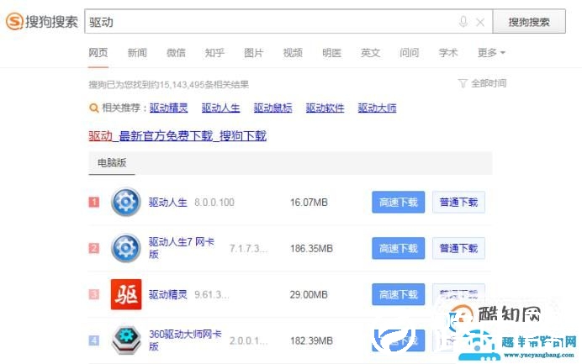This screenshot has height=364, width=582.
Task: Open the 全部时间 time filter
Action: (x=482, y=83)
